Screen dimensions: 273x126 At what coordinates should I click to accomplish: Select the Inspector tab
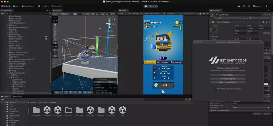215,11
